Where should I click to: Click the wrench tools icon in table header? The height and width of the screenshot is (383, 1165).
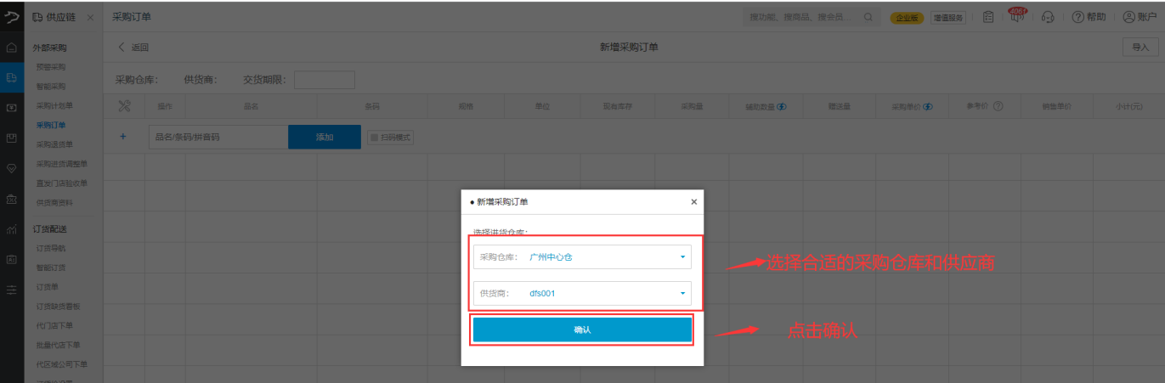click(x=124, y=106)
